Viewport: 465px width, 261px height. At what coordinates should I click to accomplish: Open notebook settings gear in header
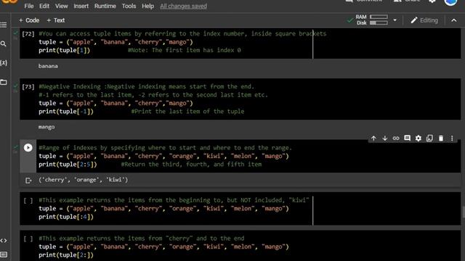(432, 1)
